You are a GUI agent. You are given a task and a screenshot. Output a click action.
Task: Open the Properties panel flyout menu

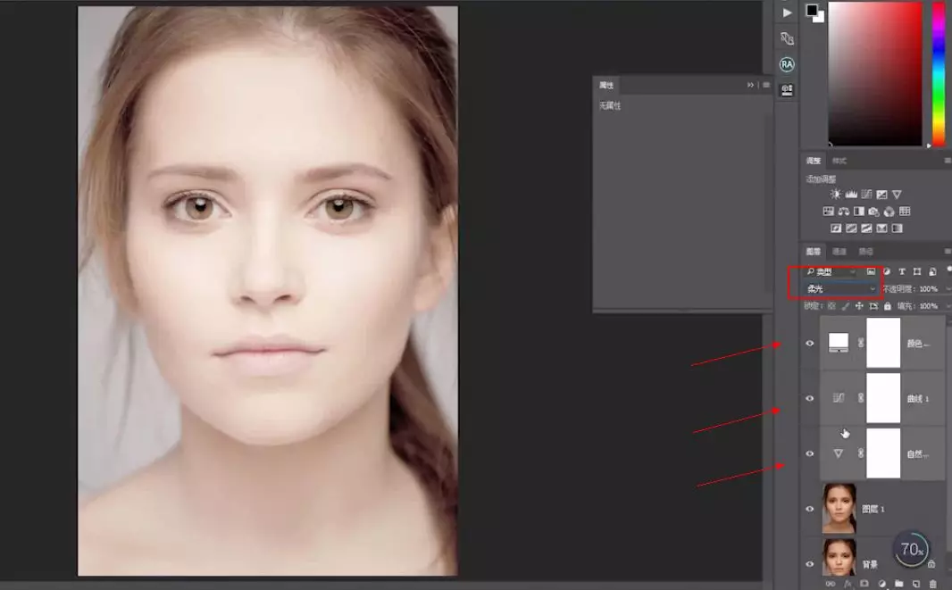click(x=766, y=85)
